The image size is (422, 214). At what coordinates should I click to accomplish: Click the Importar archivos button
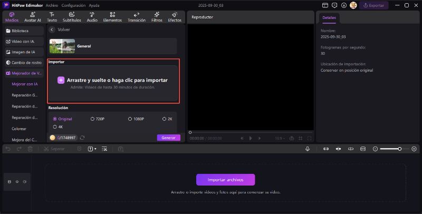pos(225,180)
